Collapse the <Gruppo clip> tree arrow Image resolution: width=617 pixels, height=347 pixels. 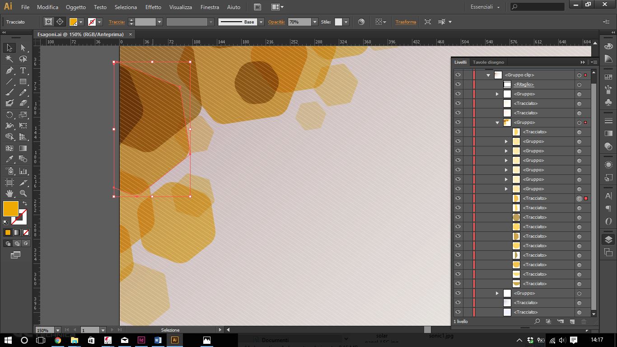point(488,75)
